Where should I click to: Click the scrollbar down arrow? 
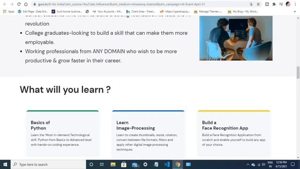298,158
